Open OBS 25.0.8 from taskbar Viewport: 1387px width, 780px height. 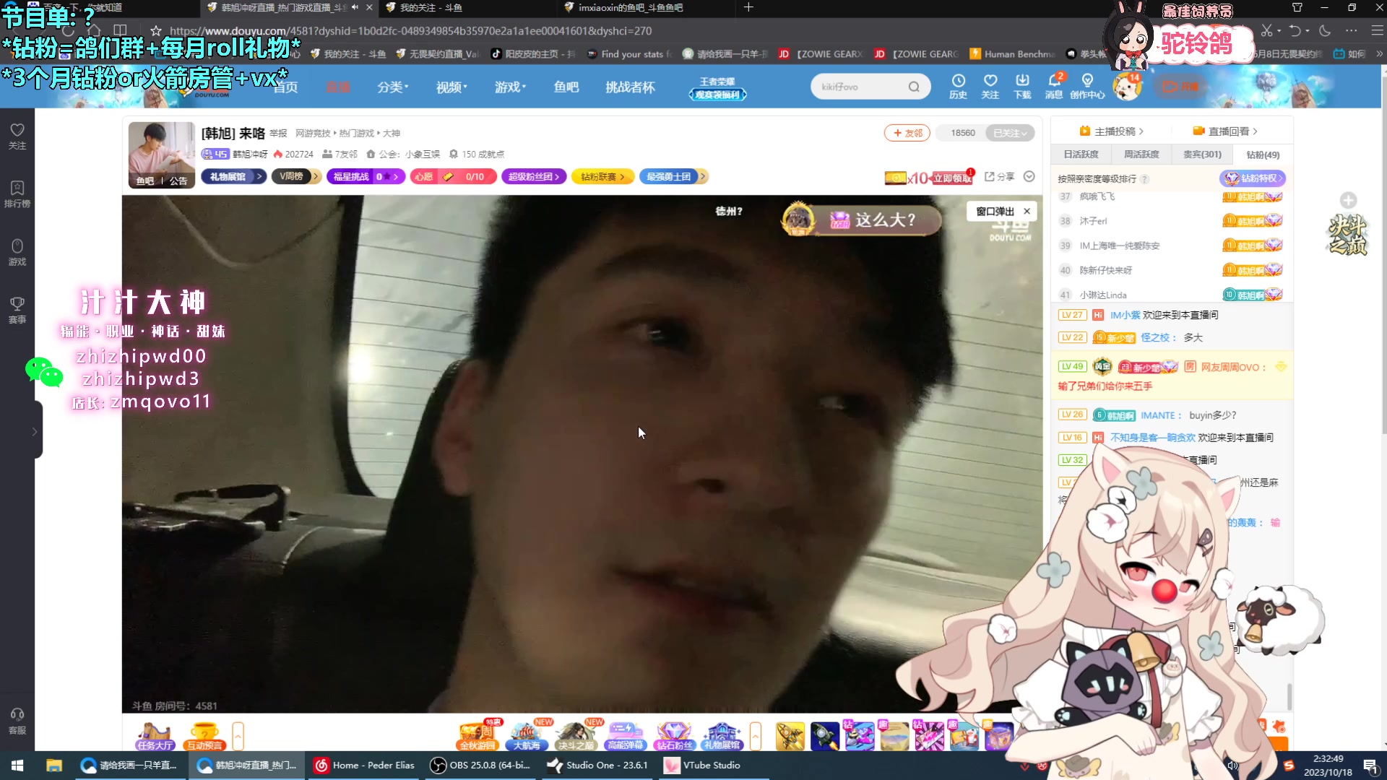[x=480, y=765]
